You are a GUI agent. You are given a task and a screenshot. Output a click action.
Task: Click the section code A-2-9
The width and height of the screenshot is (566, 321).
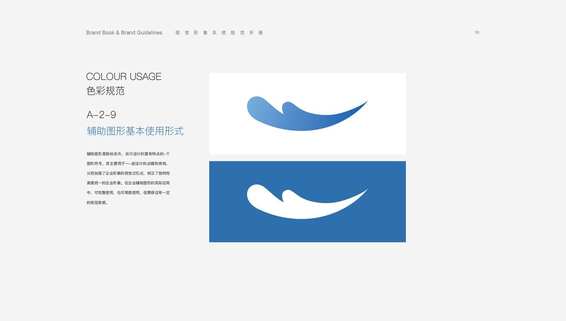click(x=101, y=115)
